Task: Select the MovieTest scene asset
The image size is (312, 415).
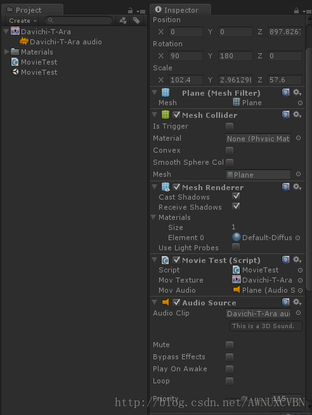Action: [34, 72]
